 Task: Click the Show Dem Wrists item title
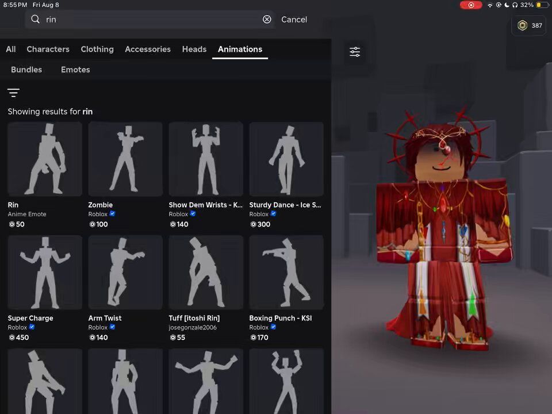(206, 205)
